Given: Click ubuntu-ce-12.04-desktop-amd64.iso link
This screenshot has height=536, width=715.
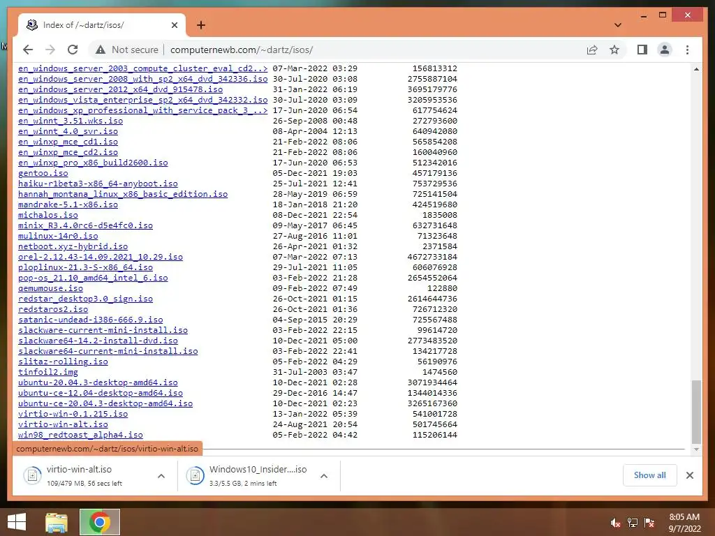Looking at the screenshot, I should pyautogui.click(x=101, y=394).
